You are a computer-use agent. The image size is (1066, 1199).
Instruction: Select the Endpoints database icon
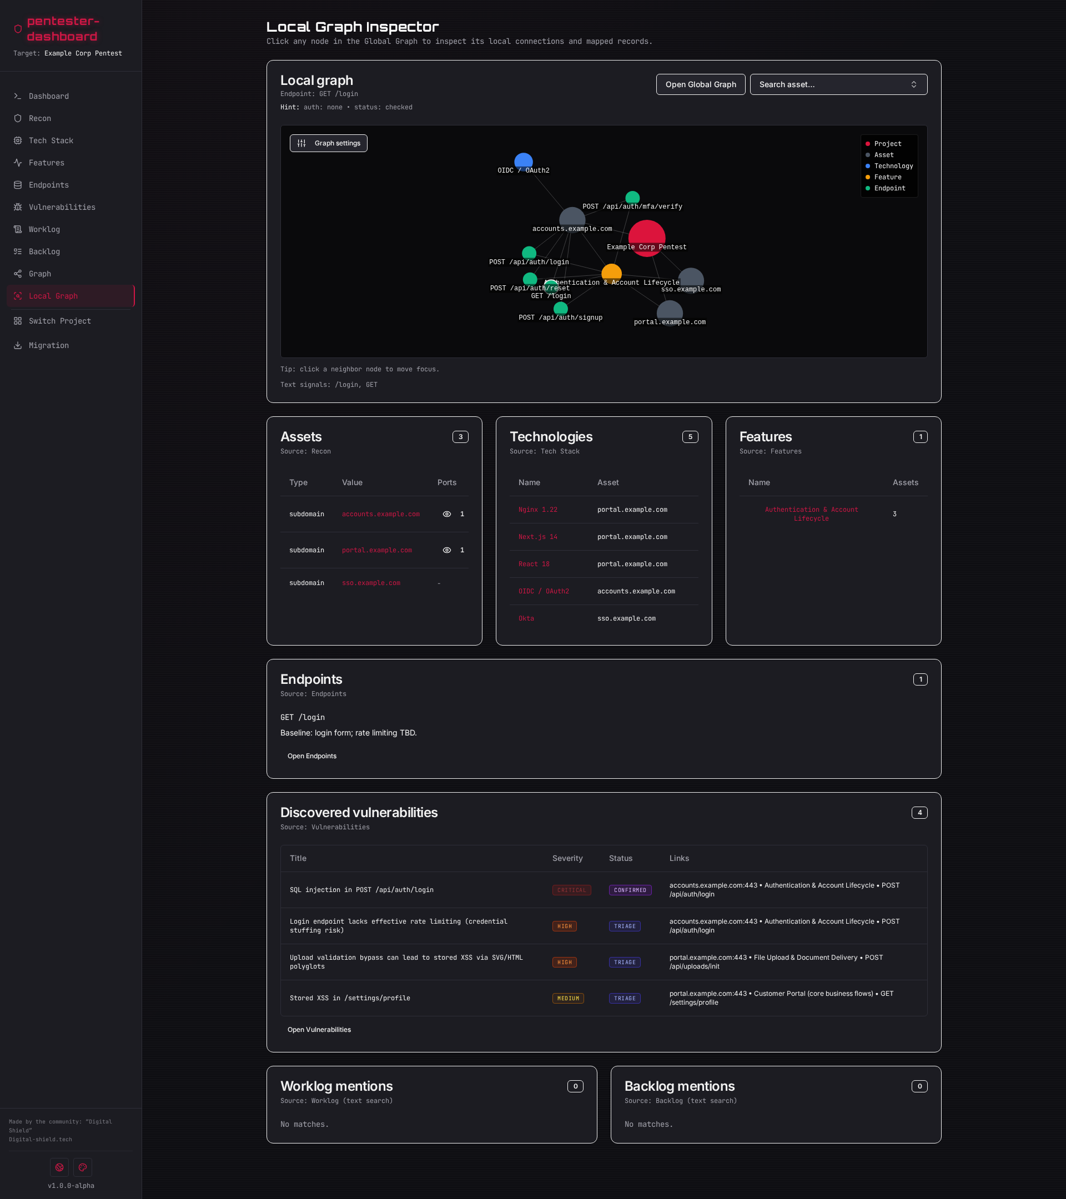18,185
